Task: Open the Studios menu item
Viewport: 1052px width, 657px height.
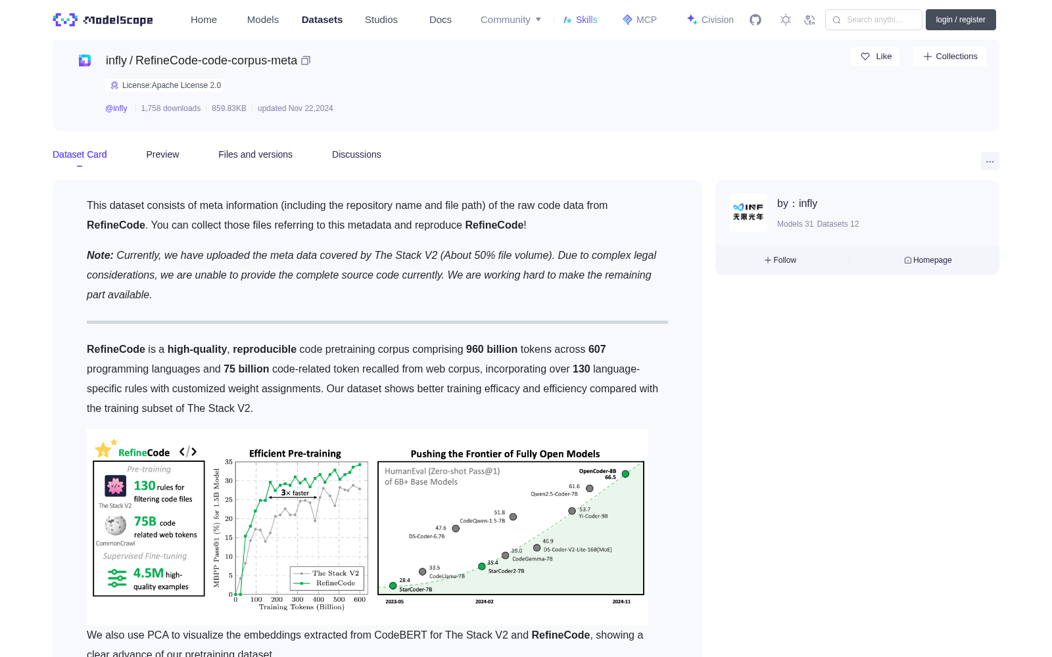Action: coord(381,20)
